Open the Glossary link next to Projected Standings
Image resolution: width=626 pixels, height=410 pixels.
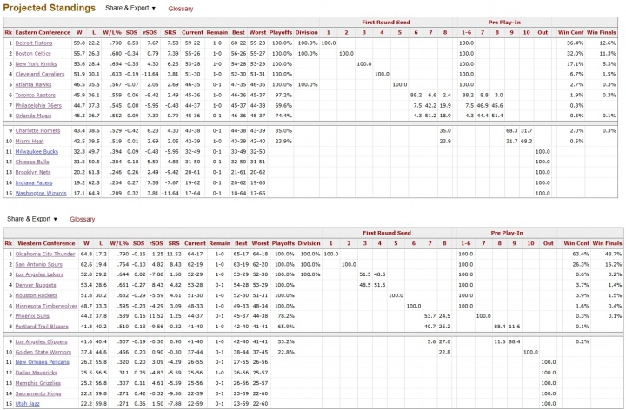tap(180, 8)
